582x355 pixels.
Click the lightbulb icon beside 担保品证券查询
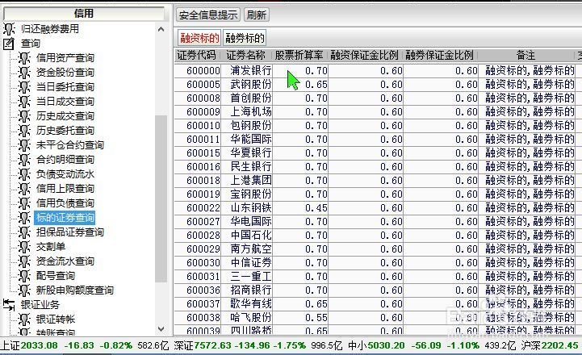click(24, 232)
